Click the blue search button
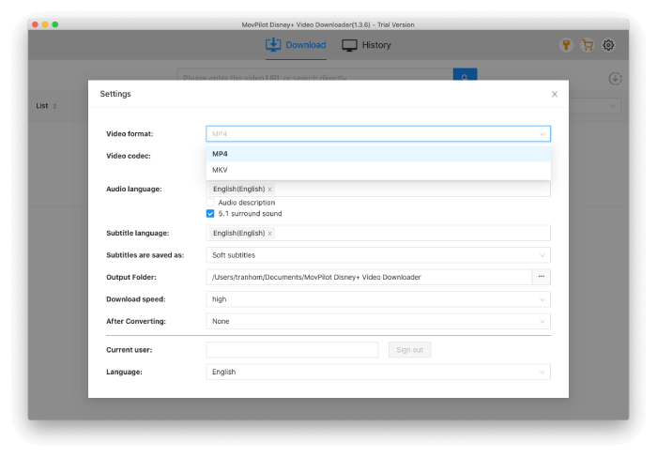This screenshot has width=657, height=457. coord(465,77)
